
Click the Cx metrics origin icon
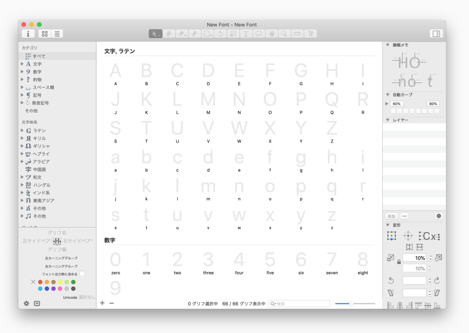[x=429, y=236]
